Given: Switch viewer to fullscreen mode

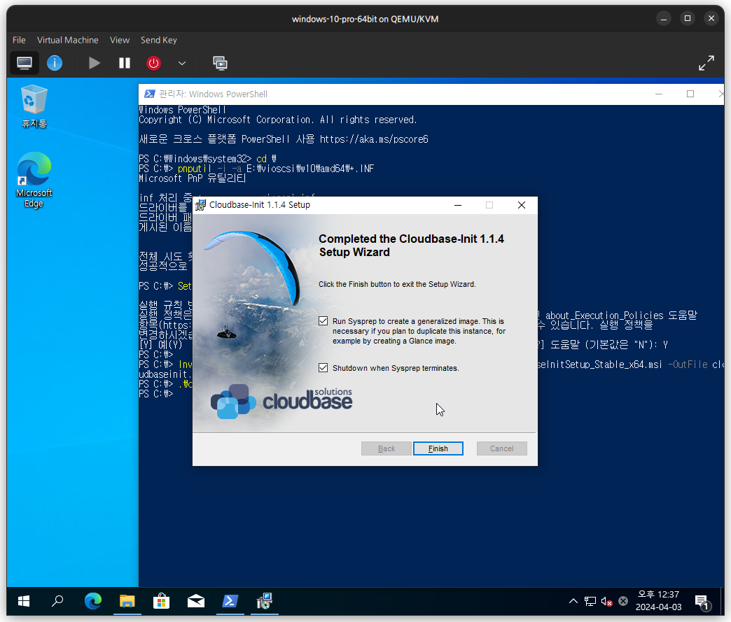Looking at the screenshot, I should pos(706,63).
